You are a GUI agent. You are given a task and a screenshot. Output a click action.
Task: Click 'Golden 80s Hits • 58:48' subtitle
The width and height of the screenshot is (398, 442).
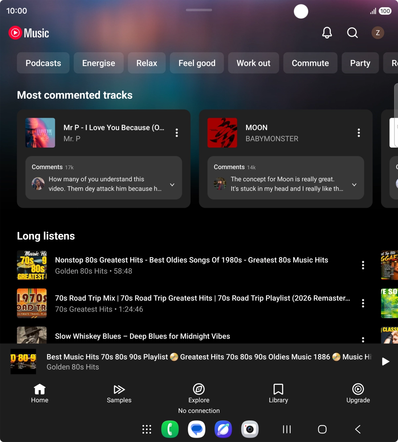click(x=94, y=271)
